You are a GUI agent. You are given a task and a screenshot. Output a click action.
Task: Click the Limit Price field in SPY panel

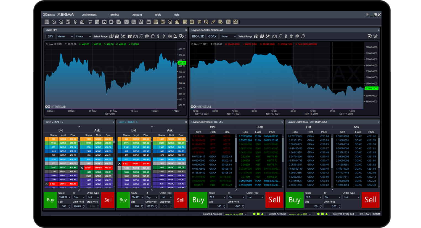[x=77, y=206]
